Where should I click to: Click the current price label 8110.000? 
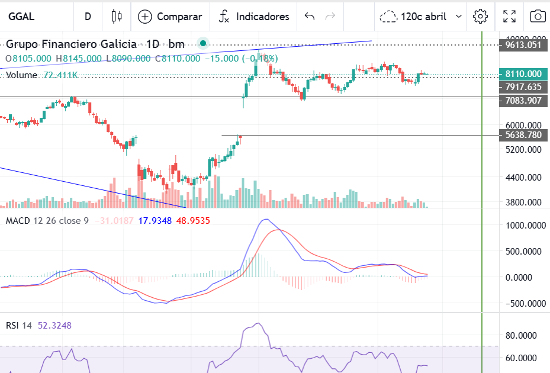click(x=522, y=74)
